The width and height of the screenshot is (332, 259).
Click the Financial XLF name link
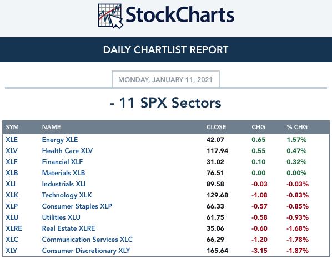[x=62, y=162]
